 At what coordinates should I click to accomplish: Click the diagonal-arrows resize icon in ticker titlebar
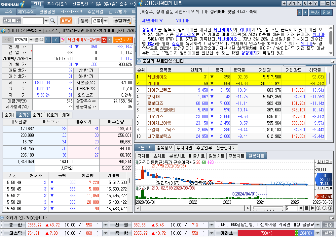300,3
